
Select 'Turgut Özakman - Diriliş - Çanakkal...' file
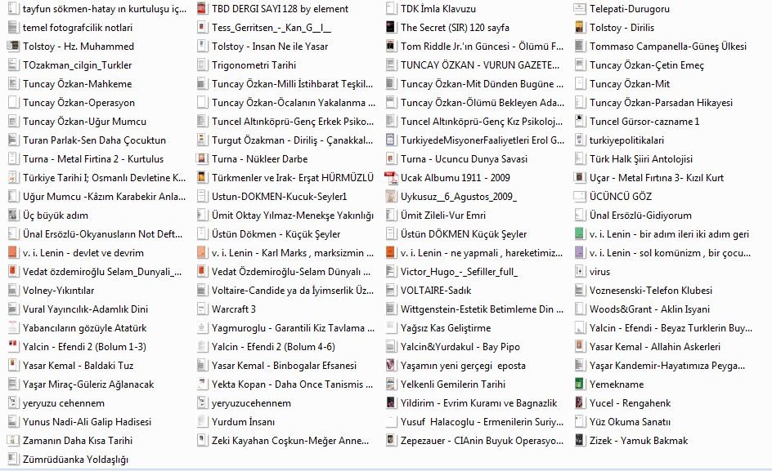click(x=293, y=140)
